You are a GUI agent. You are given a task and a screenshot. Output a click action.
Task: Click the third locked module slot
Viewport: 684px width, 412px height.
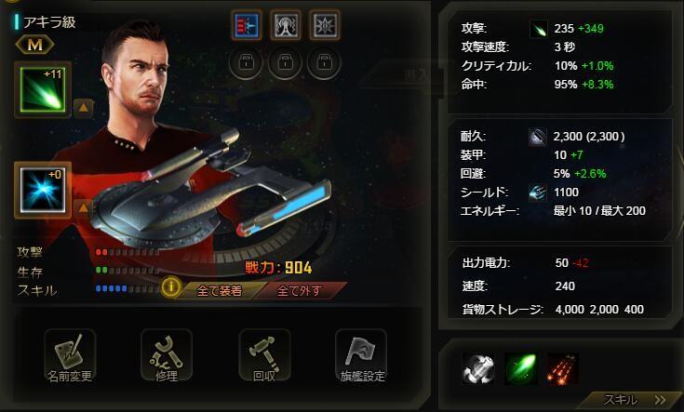(324, 63)
